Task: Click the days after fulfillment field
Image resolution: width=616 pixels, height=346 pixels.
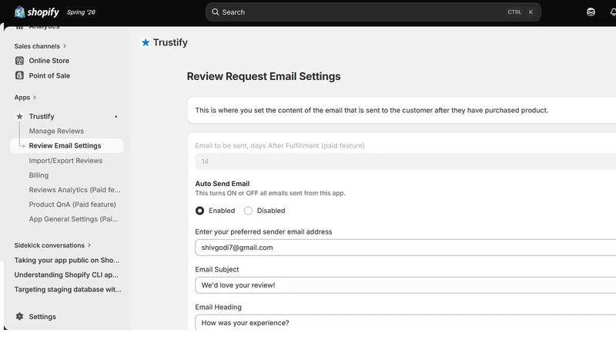Action: 406,161
